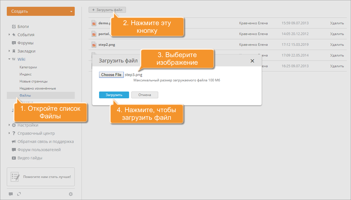
Task: Click the step2.png file icon
Action: (94, 45)
